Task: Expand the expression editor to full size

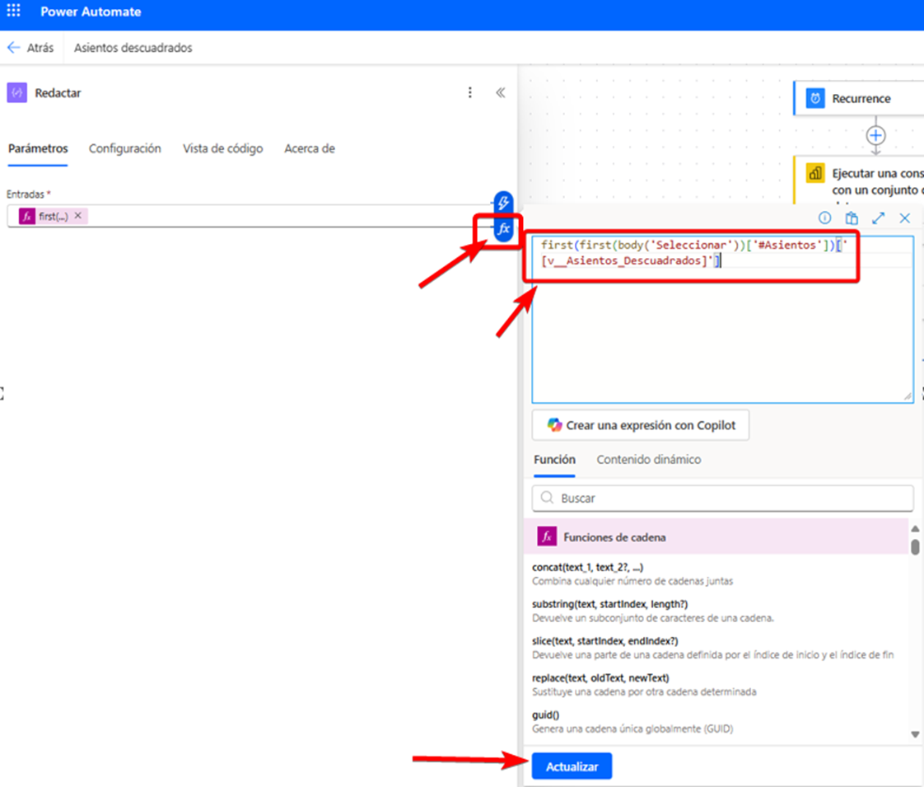Action: pyautogui.click(x=879, y=218)
